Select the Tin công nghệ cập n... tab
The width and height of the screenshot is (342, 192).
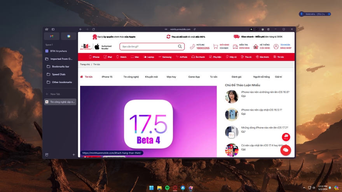[60, 102]
